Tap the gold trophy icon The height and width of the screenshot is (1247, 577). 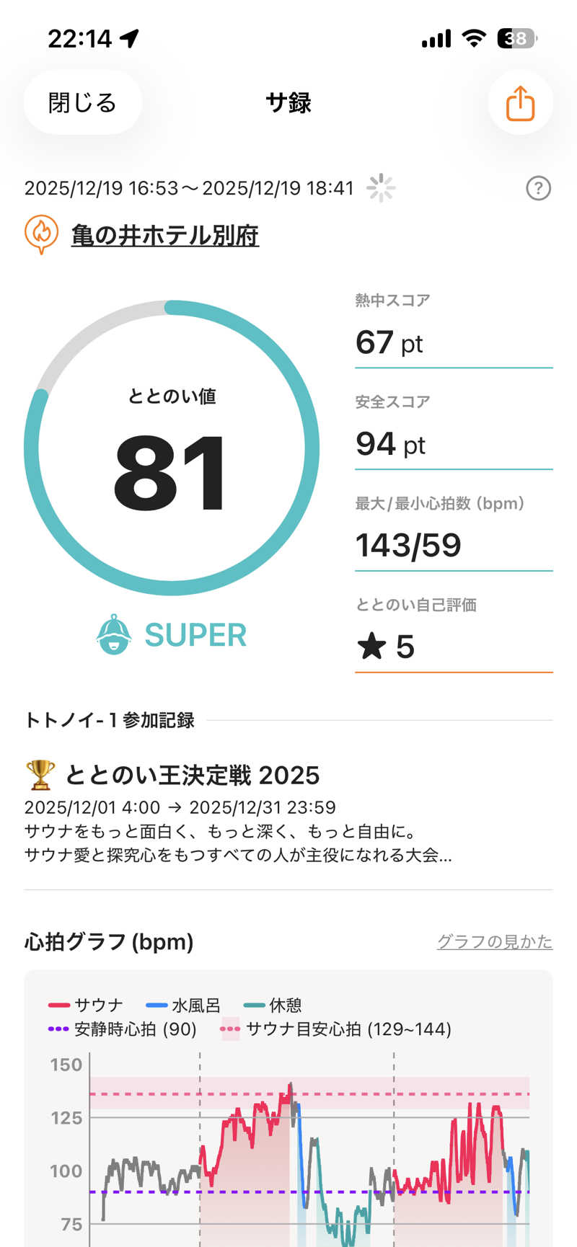point(40,776)
